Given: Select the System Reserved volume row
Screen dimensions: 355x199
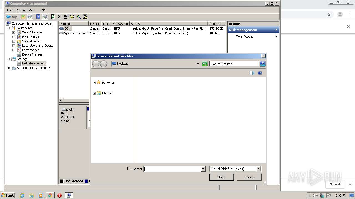Looking at the screenshot, I should 142,33.
